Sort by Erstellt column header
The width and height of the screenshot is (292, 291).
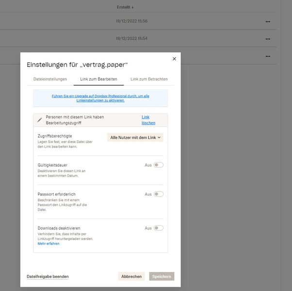click(125, 7)
